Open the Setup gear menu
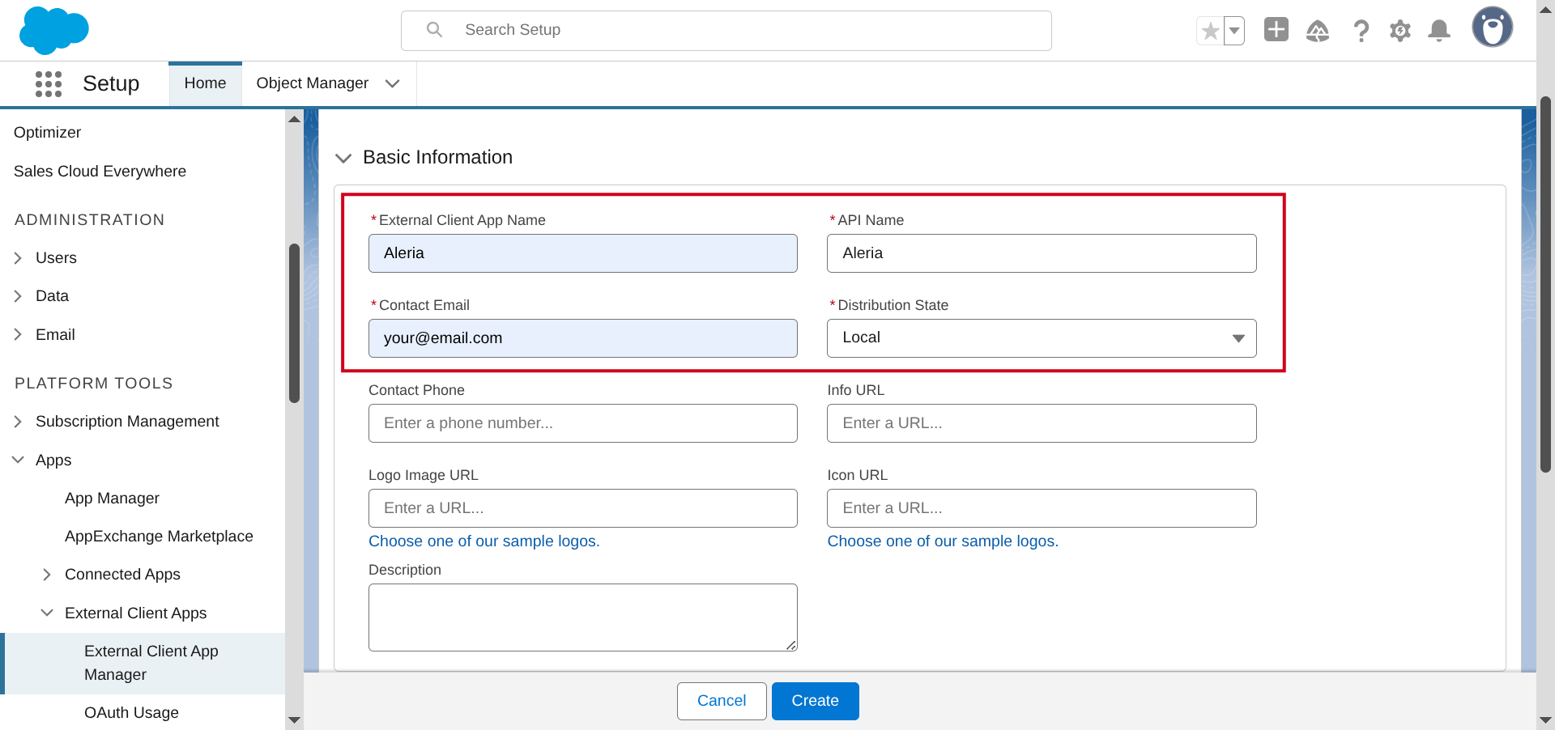Image resolution: width=1555 pixels, height=730 pixels. (x=1400, y=31)
